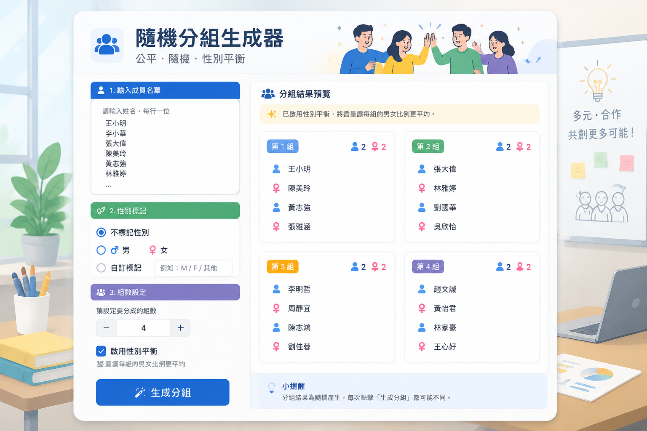Click the 第 2 組 group badge
The width and height of the screenshot is (647, 431).
click(428, 146)
